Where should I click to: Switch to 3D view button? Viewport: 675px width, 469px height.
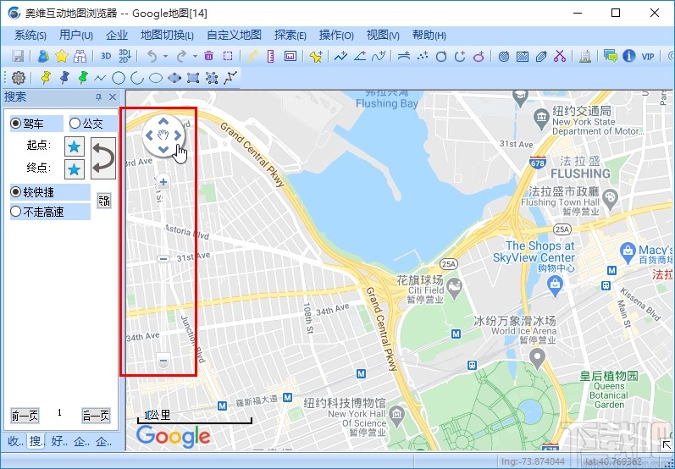click(106, 56)
